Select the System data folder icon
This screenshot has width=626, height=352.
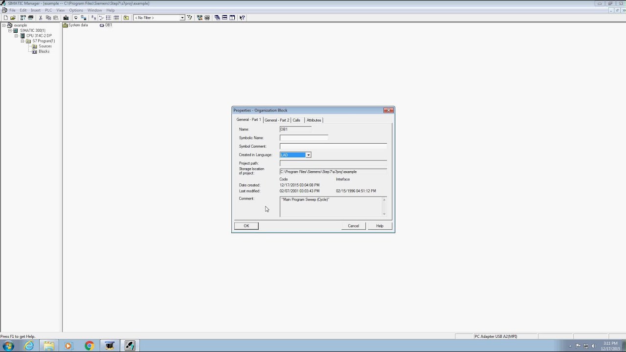click(66, 25)
